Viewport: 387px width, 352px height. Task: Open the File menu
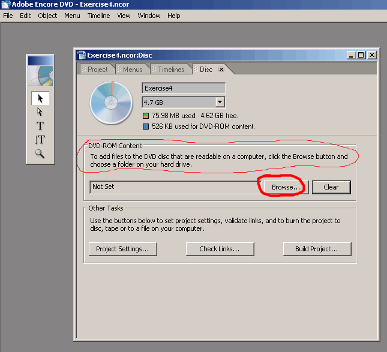[x=8, y=16]
